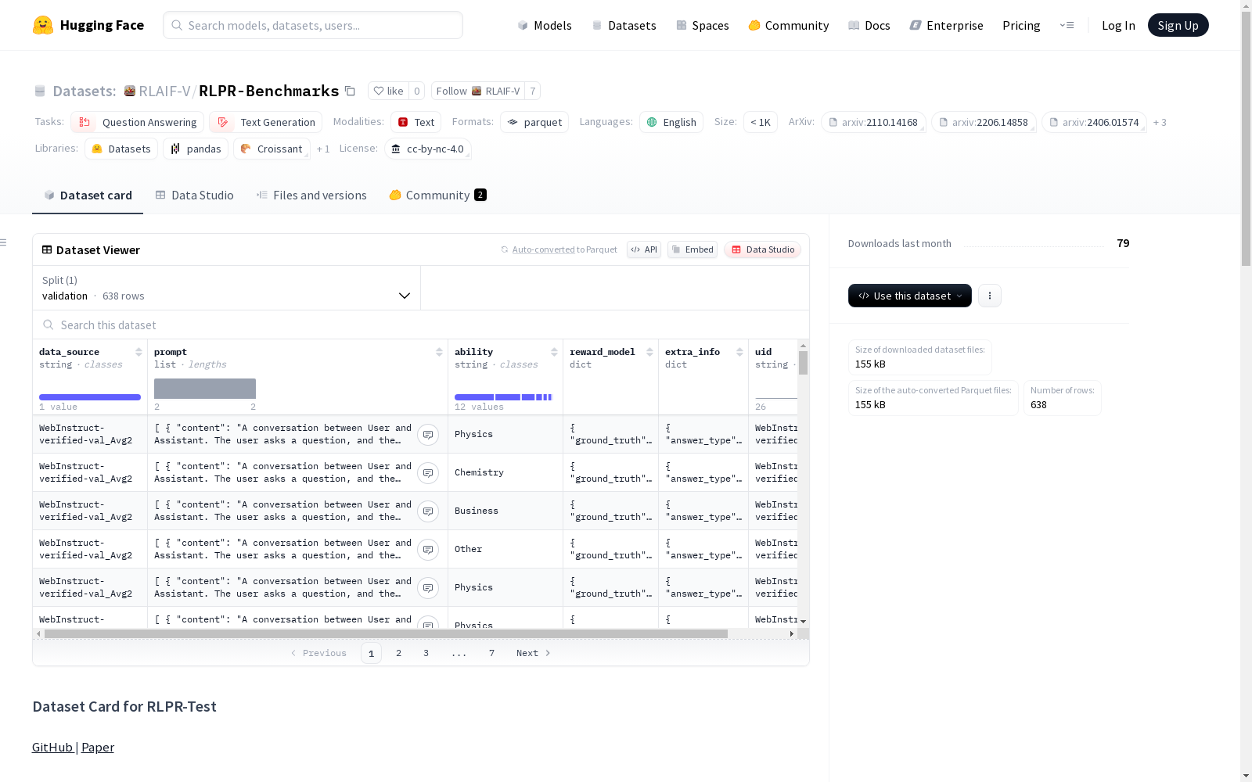Open arxiv:2206.14858 tag
Image resolution: width=1252 pixels, height=782 pixels.
tap(984, 122)
